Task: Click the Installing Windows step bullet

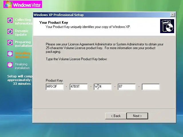Action: point(10,54)
